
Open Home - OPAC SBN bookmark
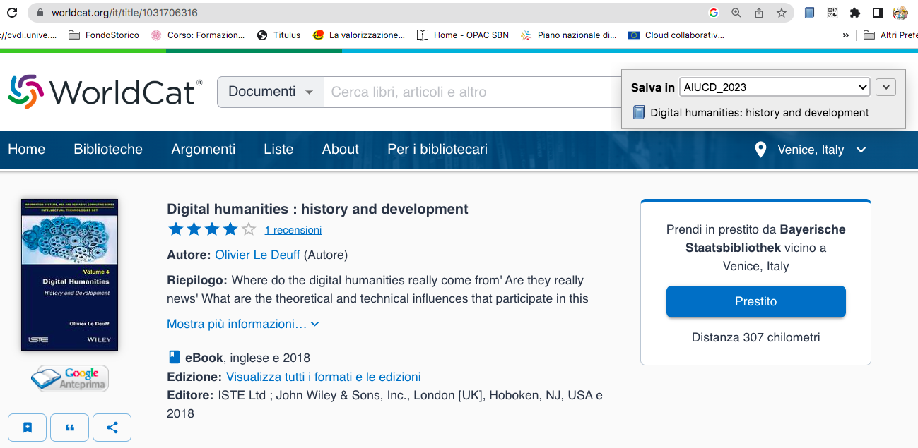[x=462, y=35]
